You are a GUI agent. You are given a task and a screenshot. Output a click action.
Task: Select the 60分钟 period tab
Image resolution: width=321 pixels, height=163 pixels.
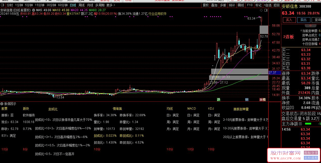pos(63,5)
